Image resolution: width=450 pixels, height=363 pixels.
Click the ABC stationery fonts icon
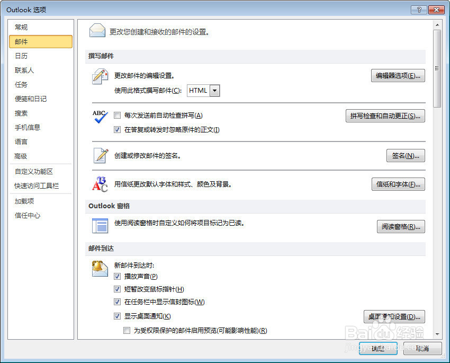click(100, 184)
